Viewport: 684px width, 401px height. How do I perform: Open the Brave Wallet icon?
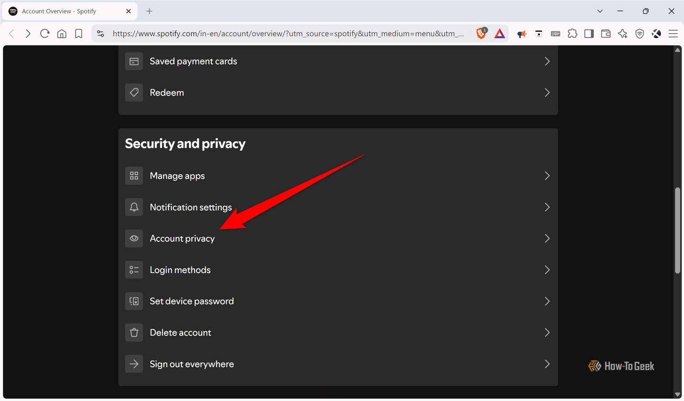coord(605,34)
